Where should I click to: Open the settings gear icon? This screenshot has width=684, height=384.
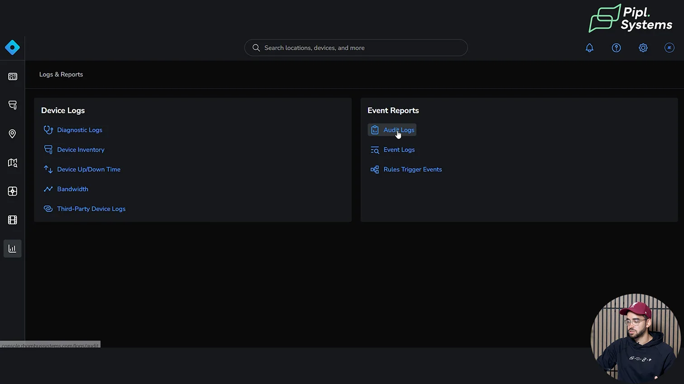(x=643, y=48)
